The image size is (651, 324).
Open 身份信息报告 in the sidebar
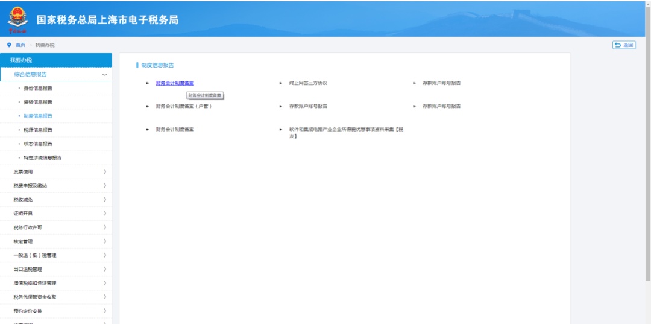[38, 88]
